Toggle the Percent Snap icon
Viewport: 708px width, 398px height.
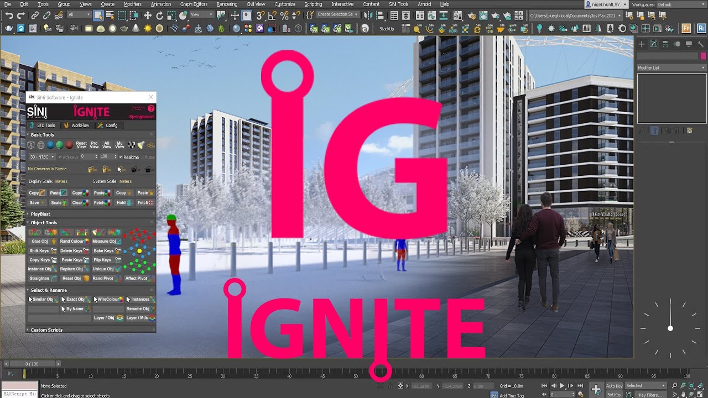(284, 15)
